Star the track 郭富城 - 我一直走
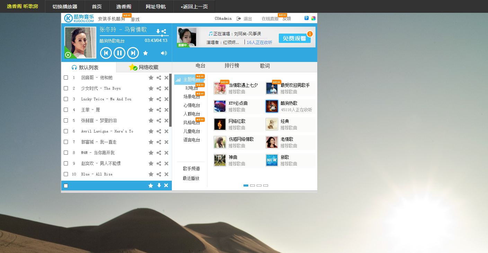This screenshot has height=253, width=488. (x=151, y=142)
